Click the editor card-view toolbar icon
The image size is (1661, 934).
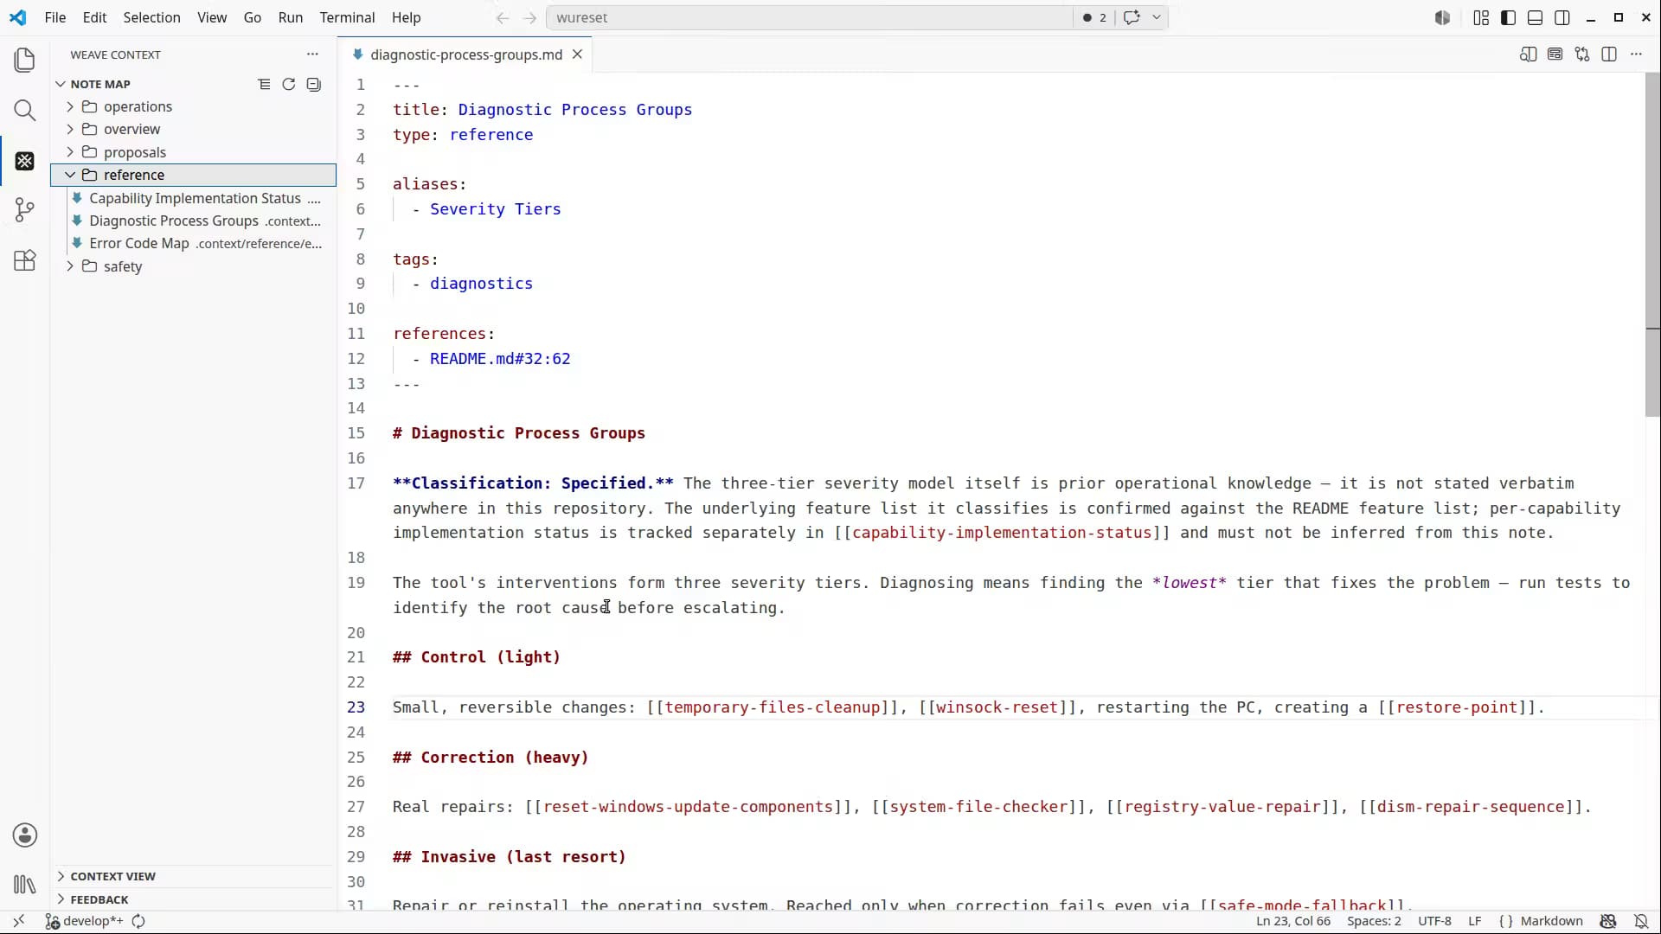click(x=1555, y=54)
